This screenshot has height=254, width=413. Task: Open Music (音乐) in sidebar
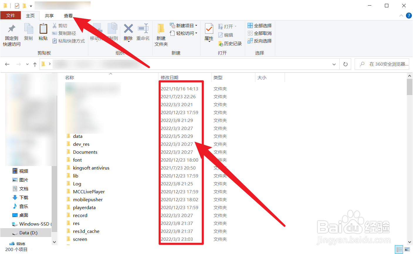point(20,206)
